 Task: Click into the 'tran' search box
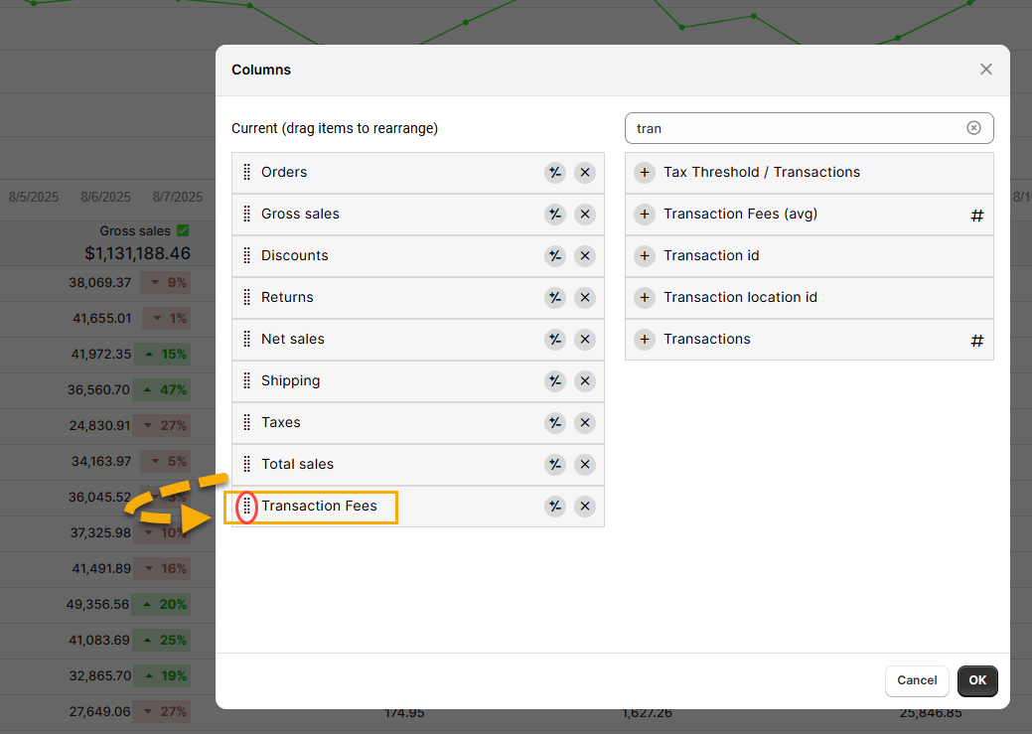tap(795, 128)
